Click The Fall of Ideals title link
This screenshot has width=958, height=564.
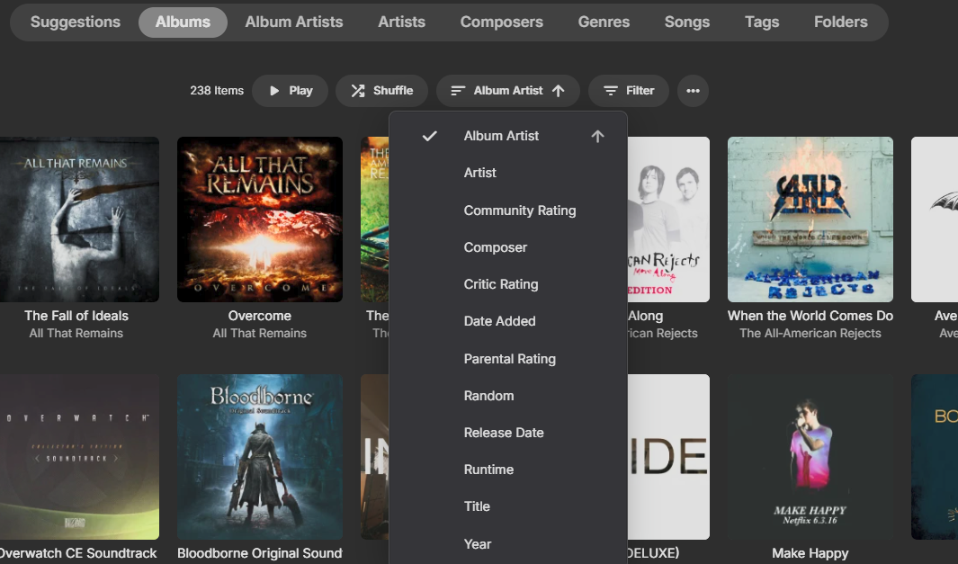(x=76, y=316)
